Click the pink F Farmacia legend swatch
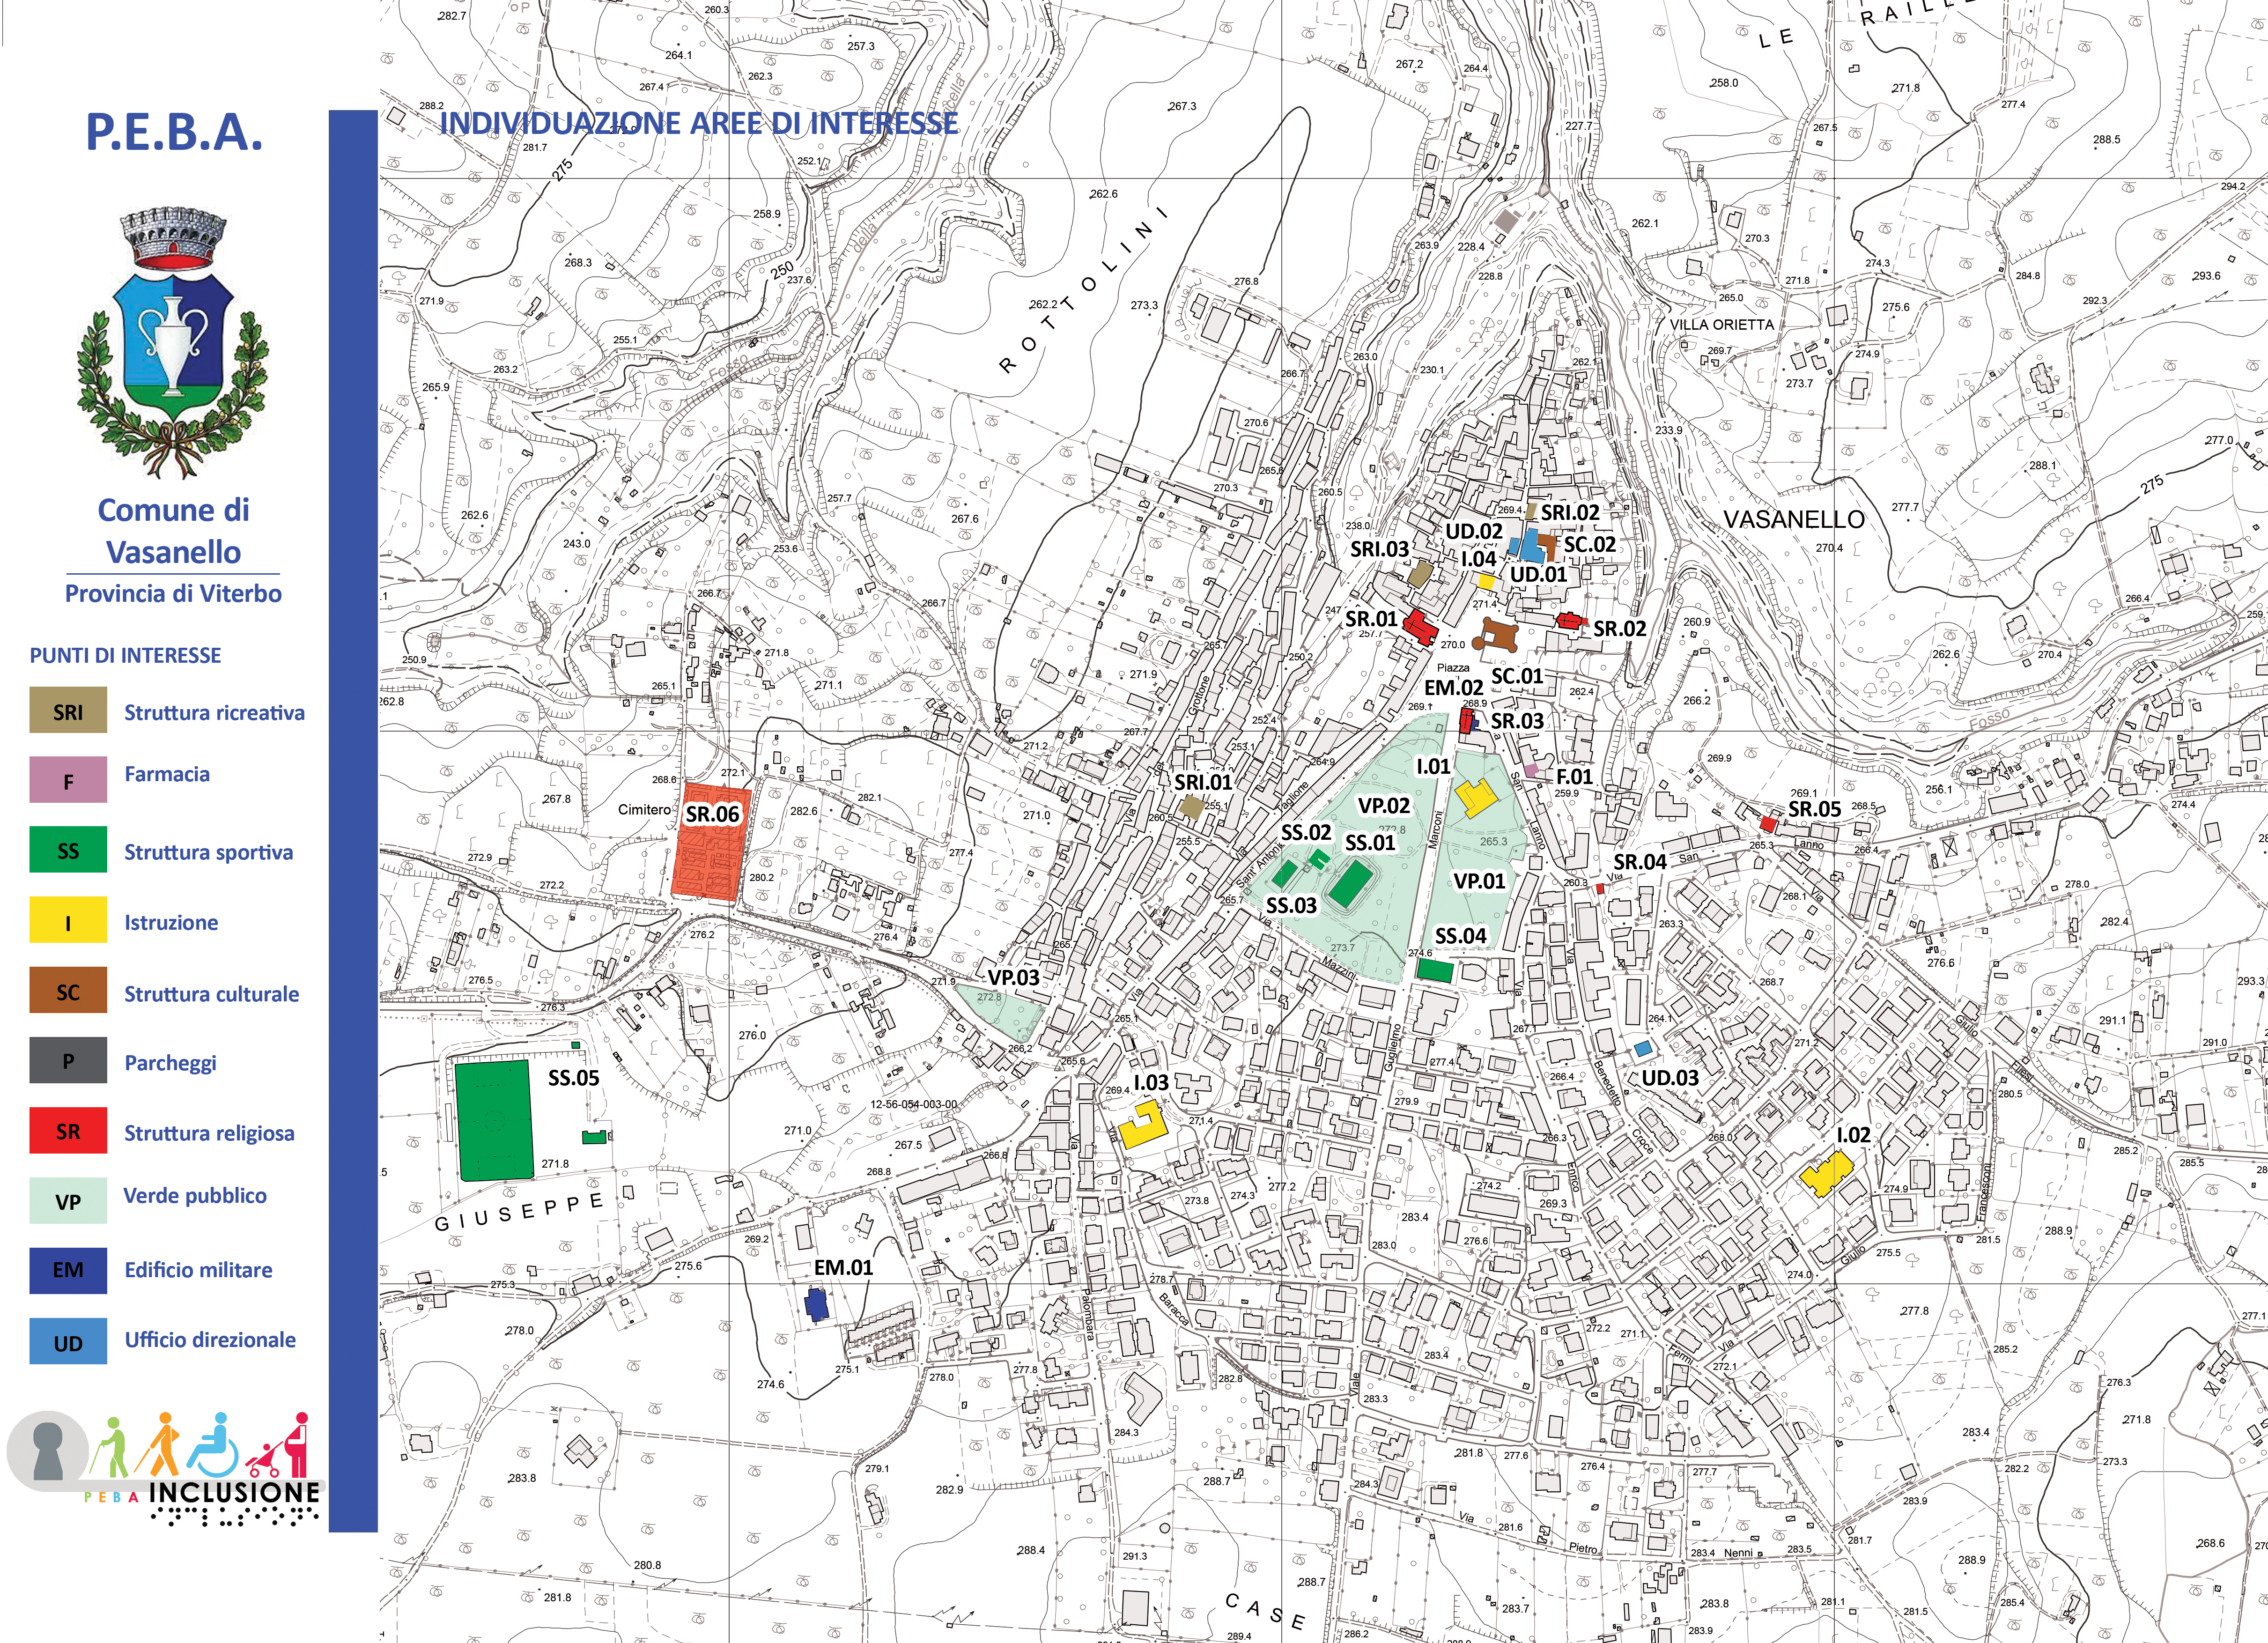This screenshot has width=2268, height=1643. (x=68, y=780)
